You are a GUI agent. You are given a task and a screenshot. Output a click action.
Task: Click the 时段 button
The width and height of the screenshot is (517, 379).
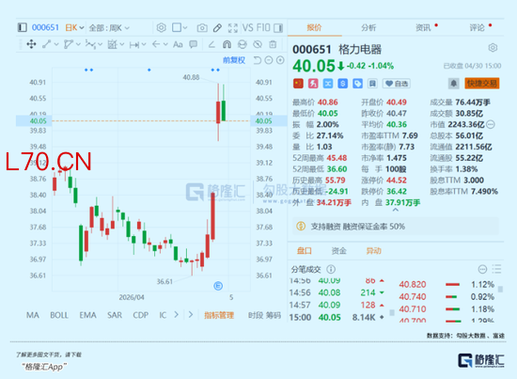click(257, 315)
